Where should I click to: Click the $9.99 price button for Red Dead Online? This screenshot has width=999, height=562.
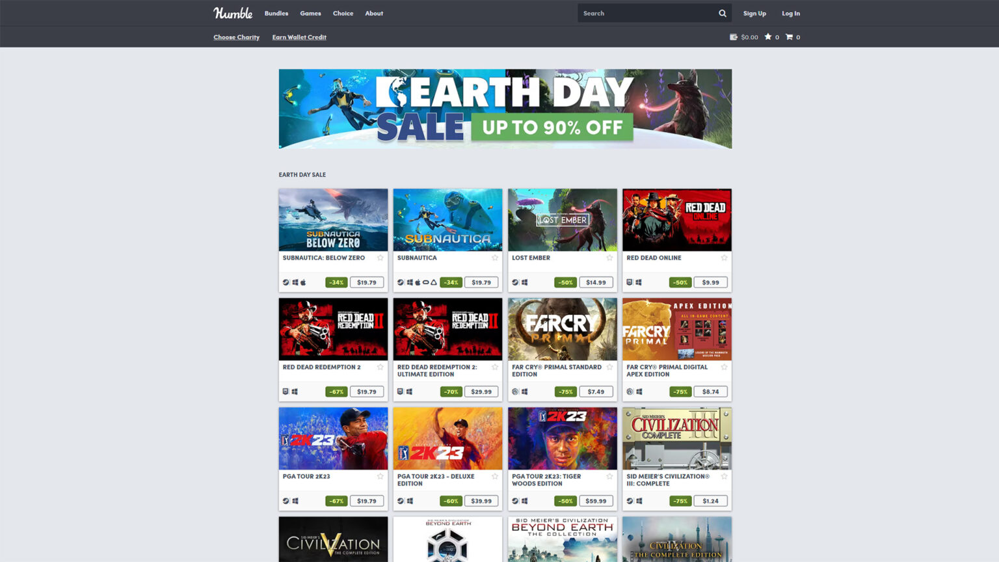pyautogui.click(x=710, y=282)
